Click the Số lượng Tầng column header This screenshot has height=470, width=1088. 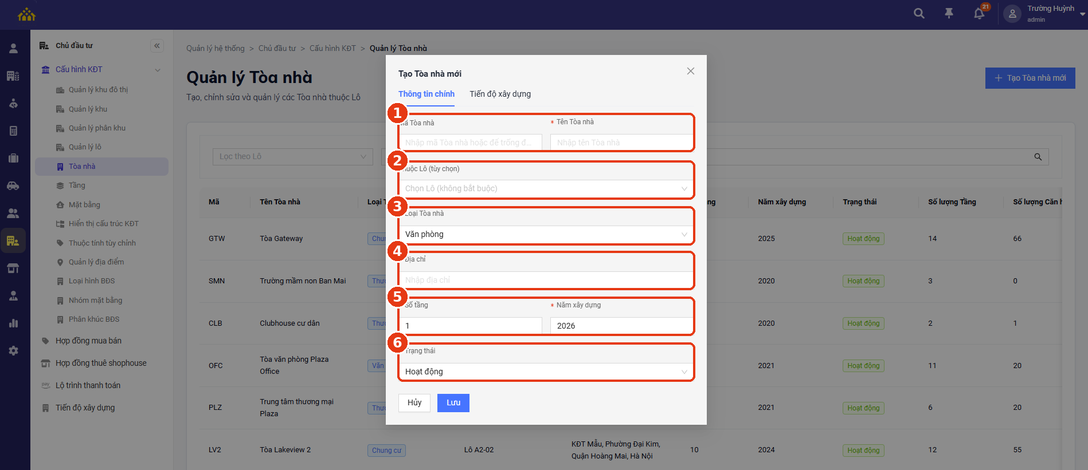[952, 202]
